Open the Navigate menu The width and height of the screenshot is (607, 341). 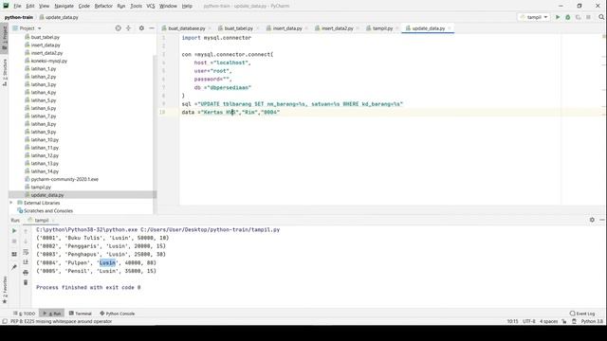pyautogui.click(x=64, y=6)
